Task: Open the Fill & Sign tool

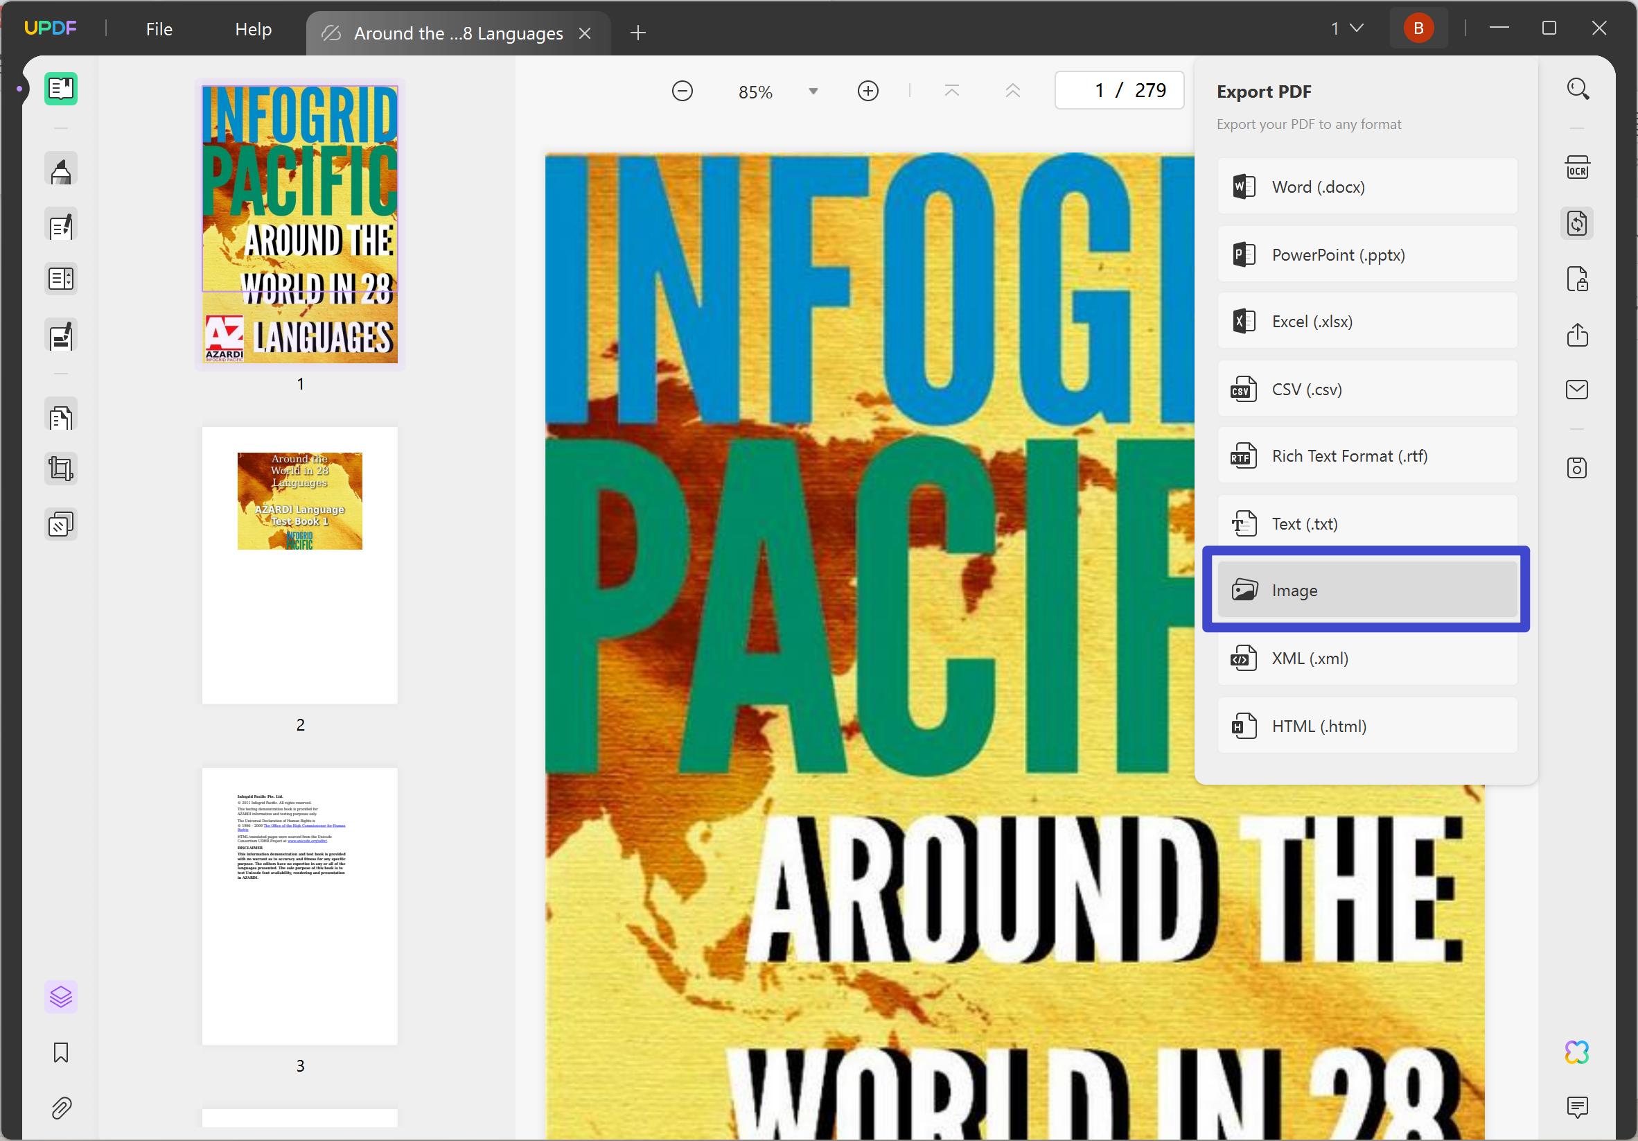Action: coord(61,336)
